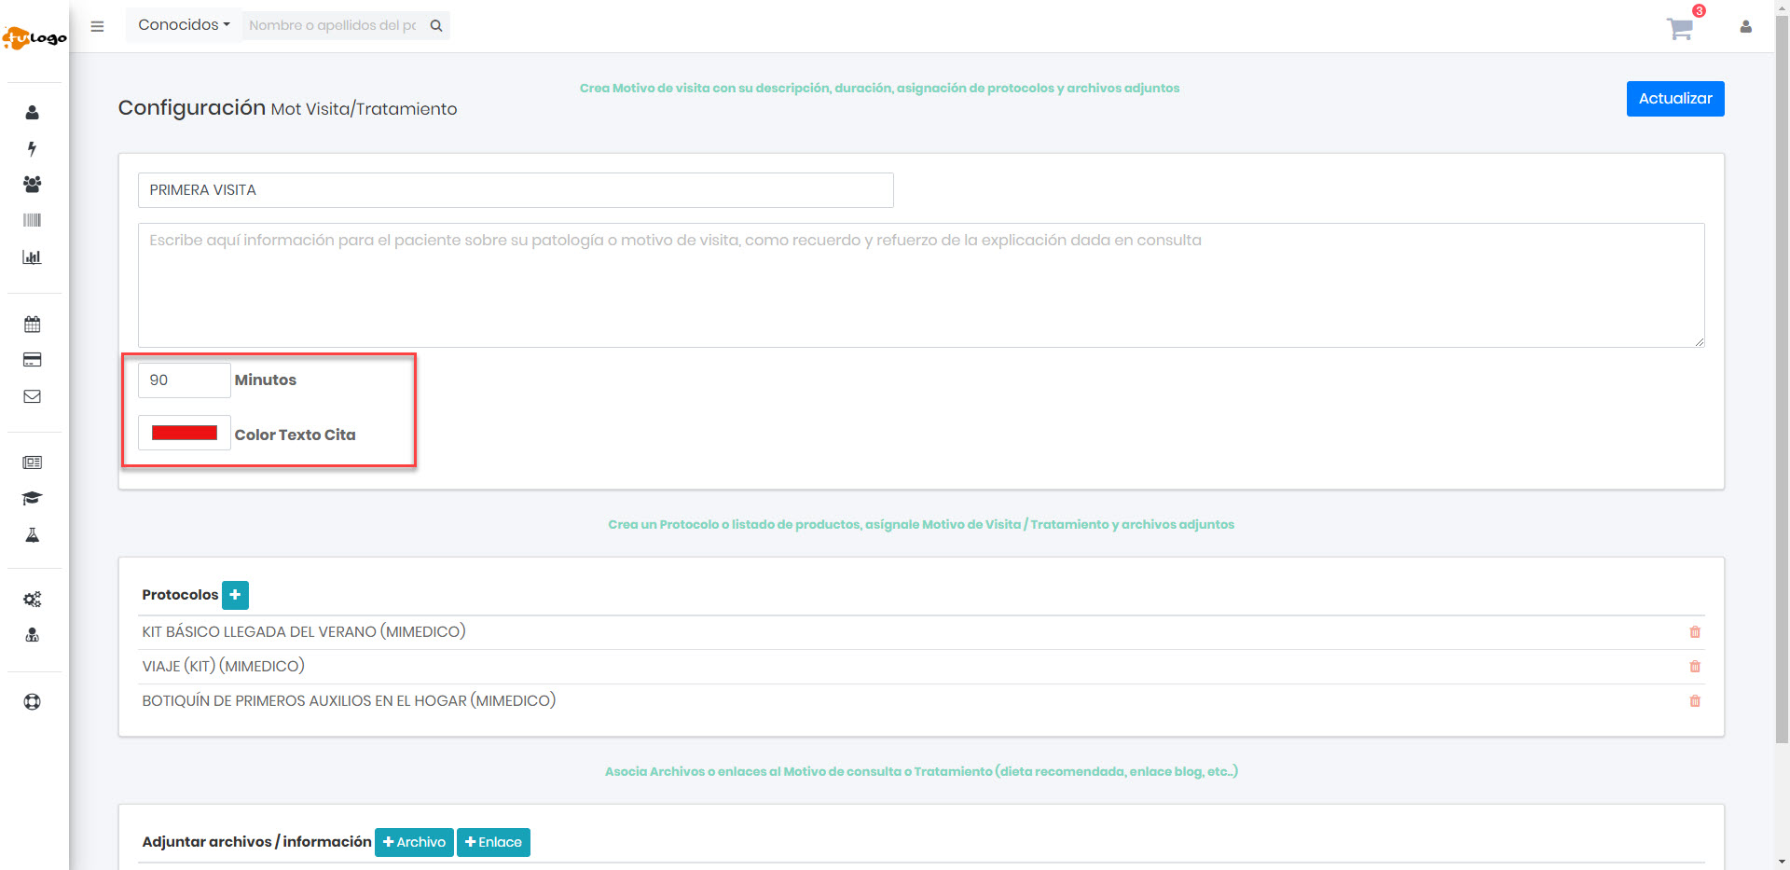Click the + Enlace button

[x=493, y=842]
